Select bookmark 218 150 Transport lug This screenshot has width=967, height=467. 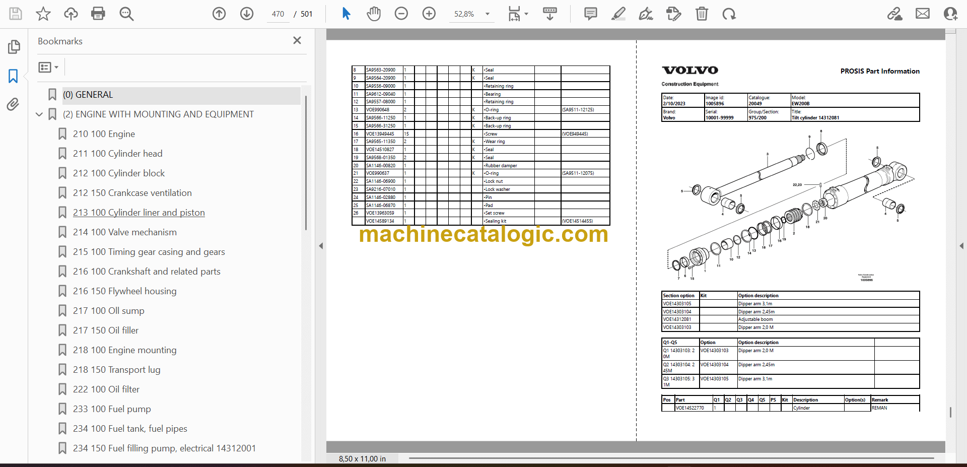coord(116,370)
